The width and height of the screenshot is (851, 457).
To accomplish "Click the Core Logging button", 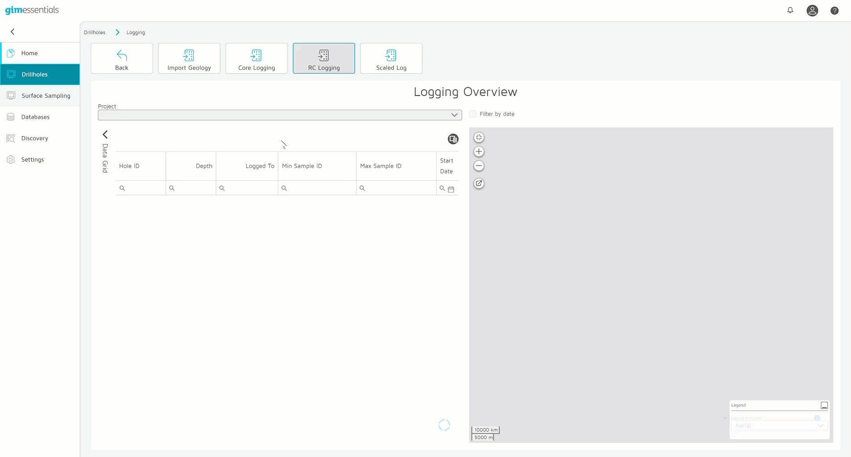I will click(x=256, y=58).
